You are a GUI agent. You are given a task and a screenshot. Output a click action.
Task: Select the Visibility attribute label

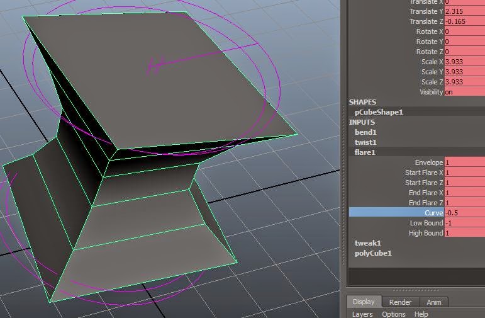(x=431, y=92)
